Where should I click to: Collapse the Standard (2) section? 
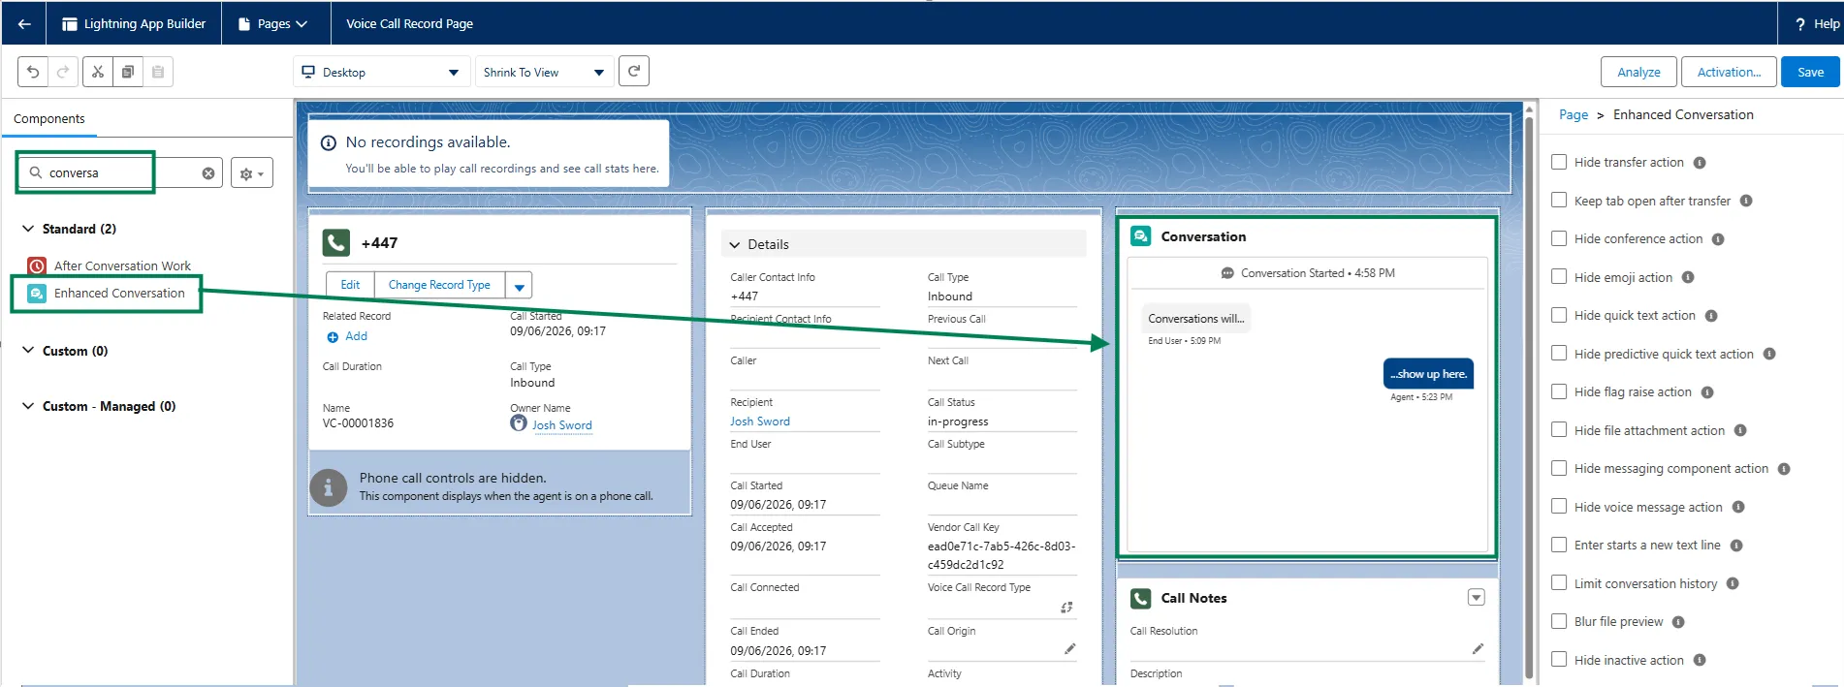coord(28,229)
